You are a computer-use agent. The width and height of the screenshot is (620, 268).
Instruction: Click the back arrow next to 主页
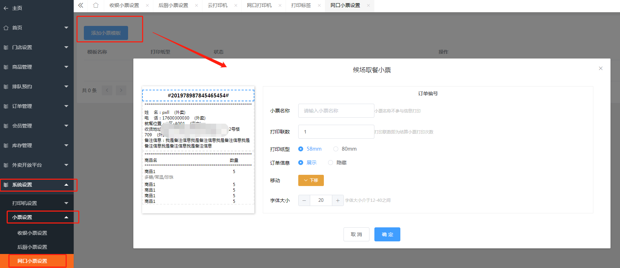6,8
